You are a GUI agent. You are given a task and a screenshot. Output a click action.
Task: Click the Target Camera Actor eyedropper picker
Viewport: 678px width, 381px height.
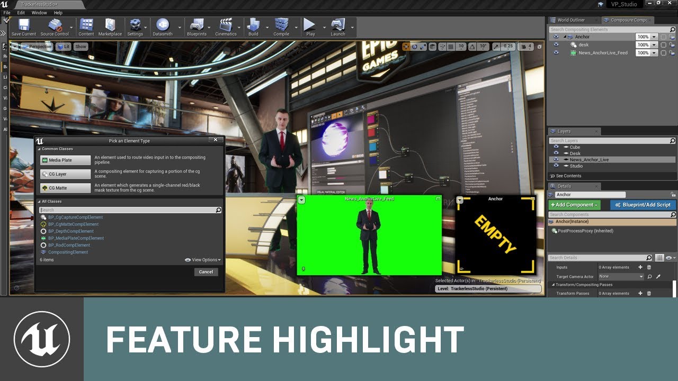click(x=658, y=276)
